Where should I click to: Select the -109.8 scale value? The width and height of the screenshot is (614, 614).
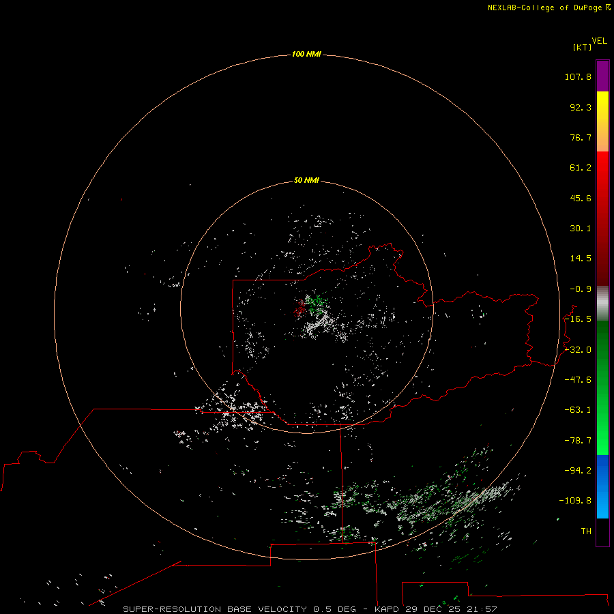[x=576, y=501]
